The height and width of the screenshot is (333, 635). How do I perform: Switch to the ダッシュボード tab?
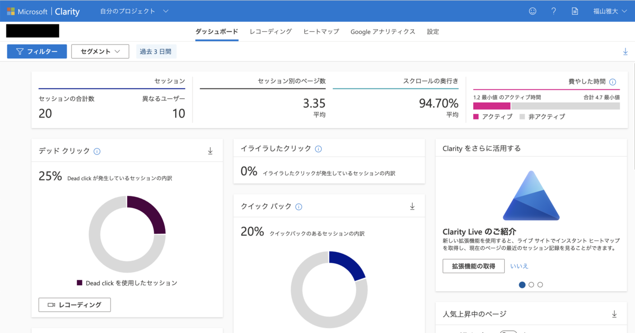click(216, 32)
